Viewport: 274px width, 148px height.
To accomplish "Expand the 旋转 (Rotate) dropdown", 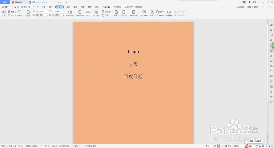I will pyautogui.click(x=160, y=15).
